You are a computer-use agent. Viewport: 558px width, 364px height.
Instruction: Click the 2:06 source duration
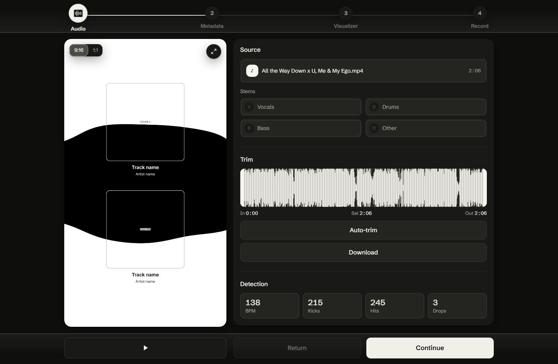[x=475, y=71]
